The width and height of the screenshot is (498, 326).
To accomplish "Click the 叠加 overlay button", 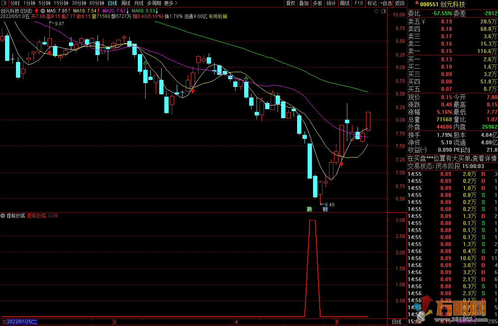I will pos(304,3).
